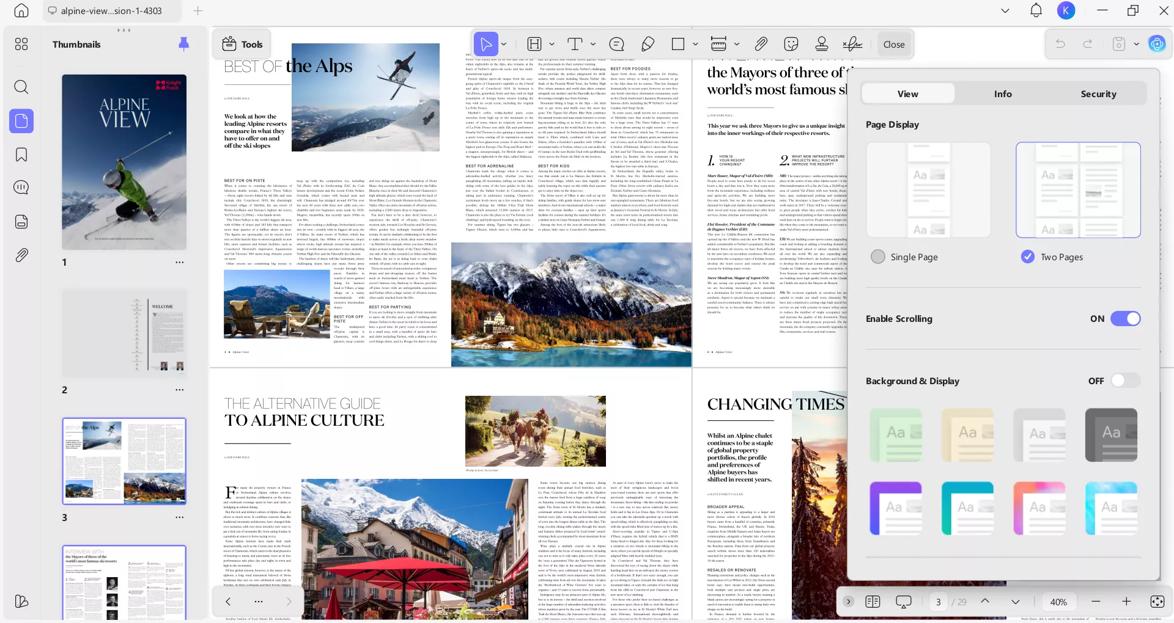This screenshot has height=623, width=1174.
Task: Open page 2 thumbnail
Action: tap(124, 333)
